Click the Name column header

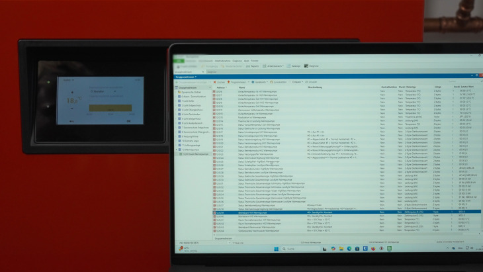pos(242,87)
